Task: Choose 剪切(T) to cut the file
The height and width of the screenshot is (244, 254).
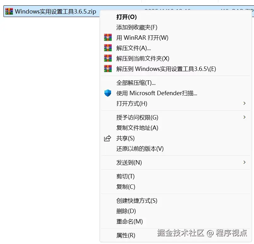Action: pos(175,176)
